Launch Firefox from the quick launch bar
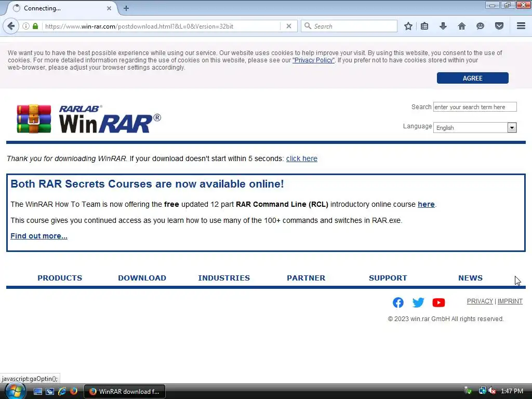This screenshot has width=532, height=399. tap(73, 392)
